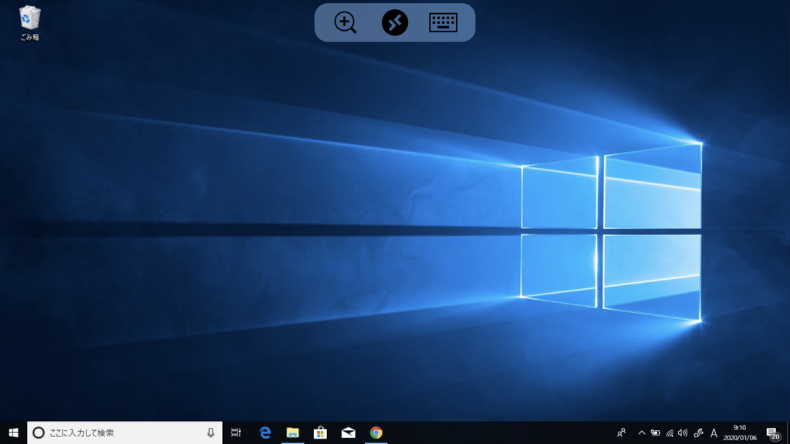Open the Start menu
This screenshot has width=790, height=444.
click(15, 434)
